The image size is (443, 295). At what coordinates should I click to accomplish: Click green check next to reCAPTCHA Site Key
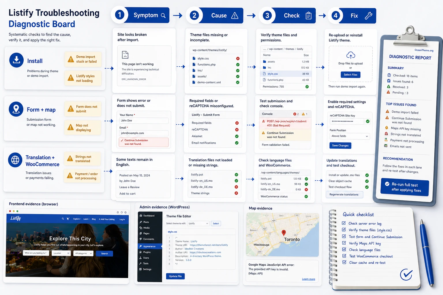(368, 121)
